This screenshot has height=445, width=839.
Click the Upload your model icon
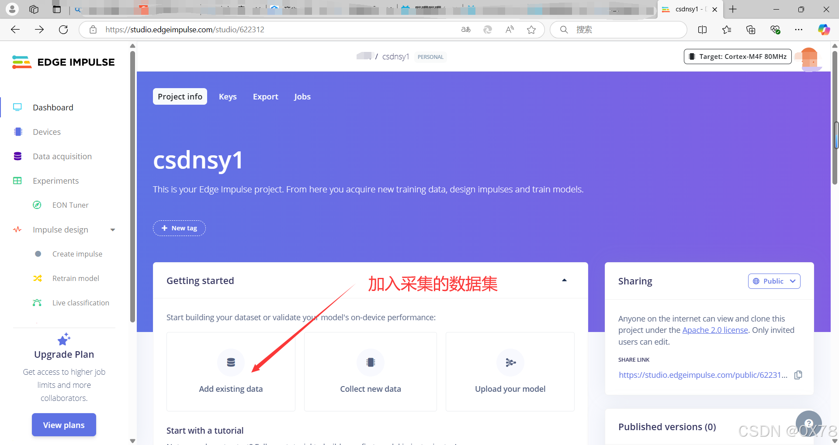510,362
